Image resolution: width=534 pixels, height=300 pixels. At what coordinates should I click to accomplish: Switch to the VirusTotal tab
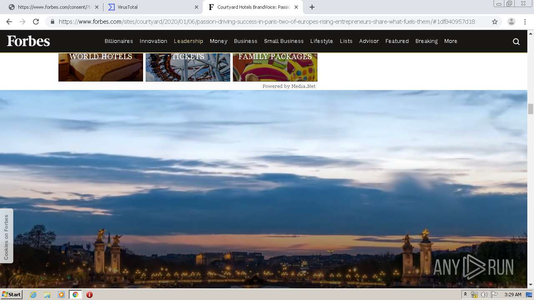click(x=153, y=7)
